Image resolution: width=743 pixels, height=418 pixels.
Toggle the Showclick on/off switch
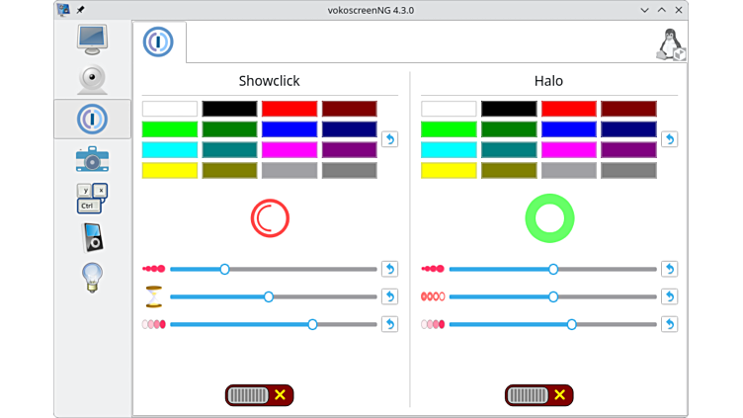tap(260, 395)
